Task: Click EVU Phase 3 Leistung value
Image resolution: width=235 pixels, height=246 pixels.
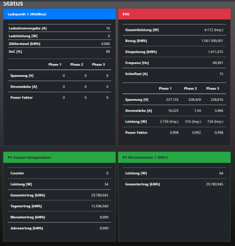Action: pyautogui.click(x=215, y=122)
